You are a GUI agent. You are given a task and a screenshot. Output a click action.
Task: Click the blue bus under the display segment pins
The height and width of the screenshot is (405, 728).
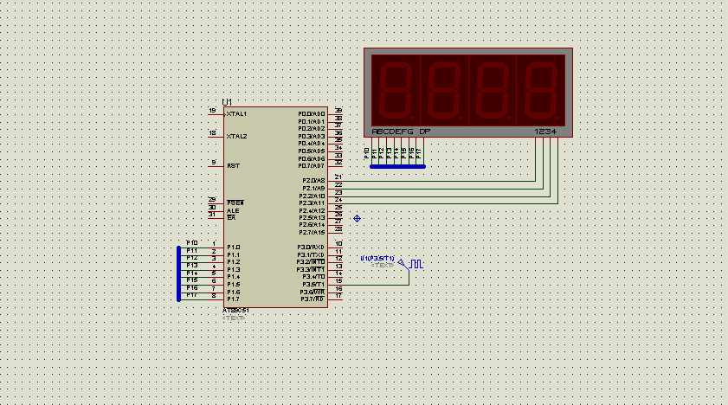397,166
